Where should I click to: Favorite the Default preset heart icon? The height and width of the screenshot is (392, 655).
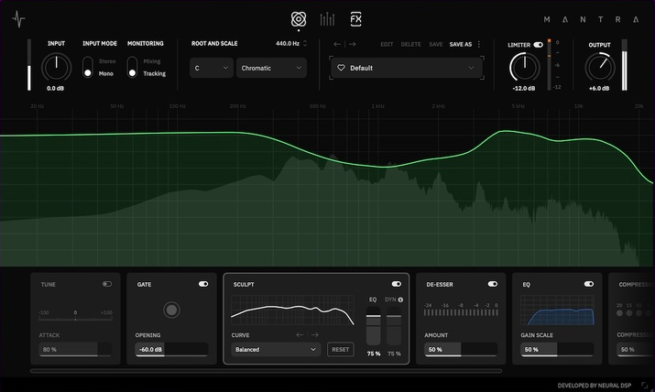[341, 68]
